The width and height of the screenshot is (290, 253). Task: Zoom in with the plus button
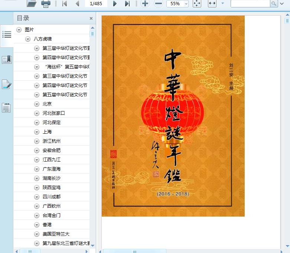tap(145, 3)
